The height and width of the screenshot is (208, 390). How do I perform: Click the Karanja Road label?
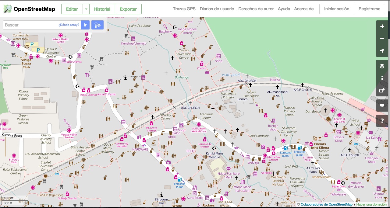(12, 136)
